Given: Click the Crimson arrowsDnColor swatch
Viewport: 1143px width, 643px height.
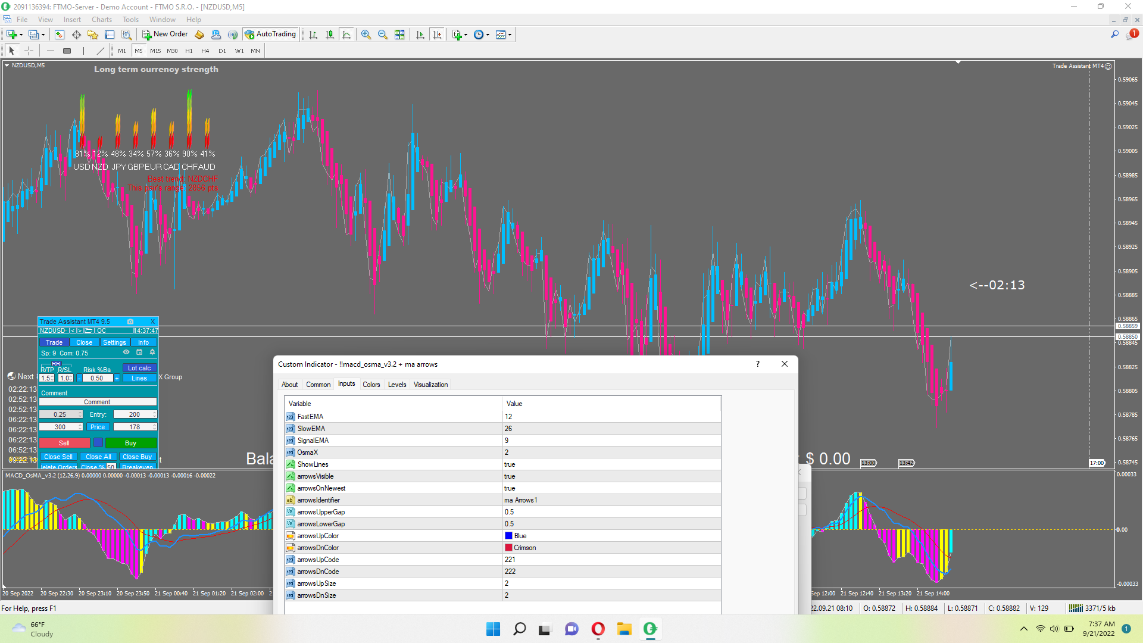Looking at the screenshot, I should (508, 548).
